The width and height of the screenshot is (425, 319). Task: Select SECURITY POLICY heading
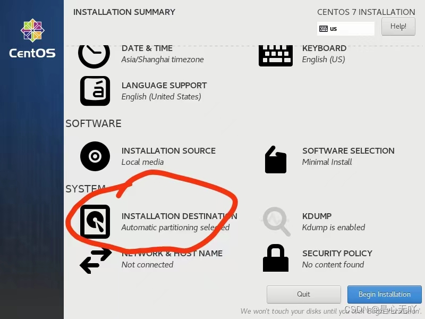pos(337,254)
